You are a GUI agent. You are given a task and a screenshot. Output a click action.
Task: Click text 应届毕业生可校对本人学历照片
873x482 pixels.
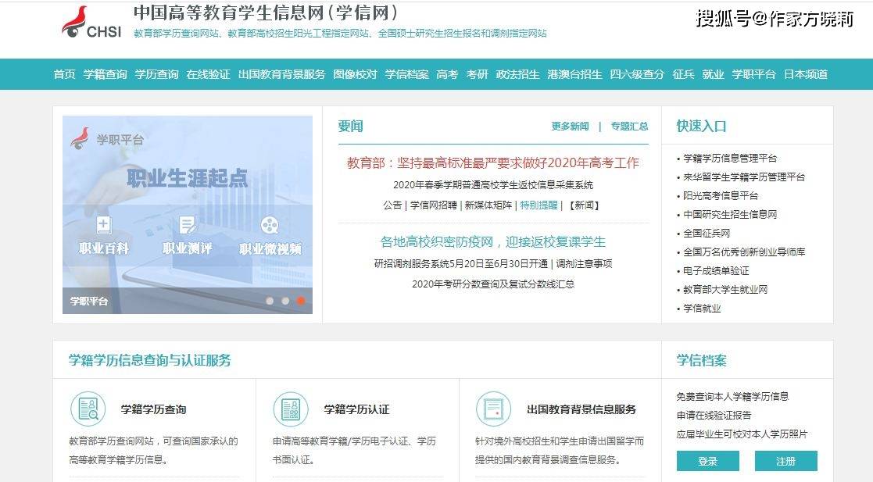[742, 434]
